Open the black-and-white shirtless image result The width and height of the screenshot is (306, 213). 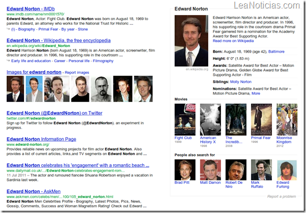[x=101, y=89]
